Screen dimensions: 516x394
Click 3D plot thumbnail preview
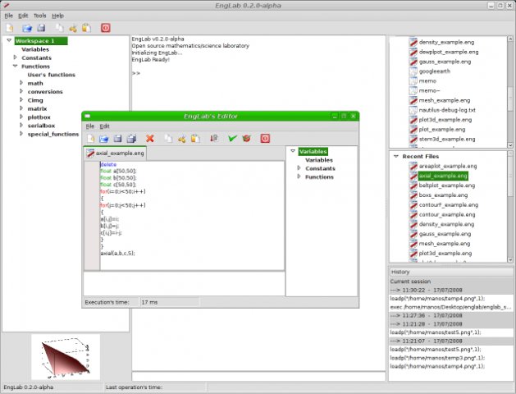tap(66, 357)
